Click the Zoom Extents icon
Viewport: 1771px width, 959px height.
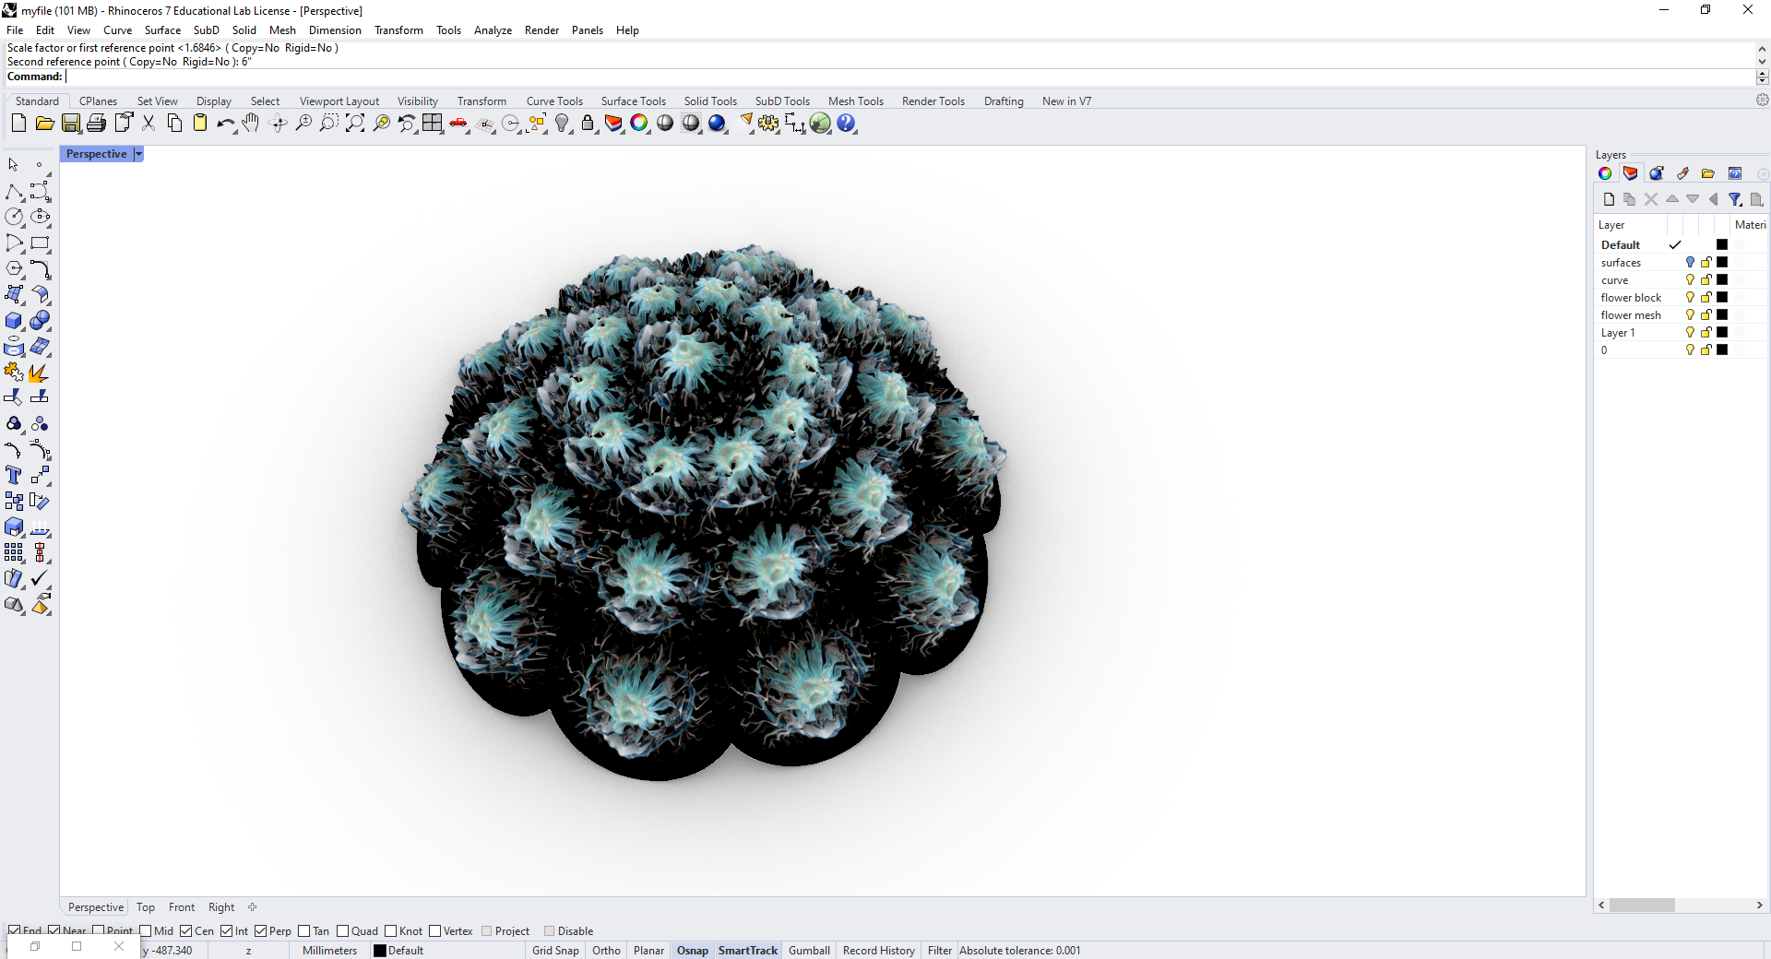[x=355, y=124]
